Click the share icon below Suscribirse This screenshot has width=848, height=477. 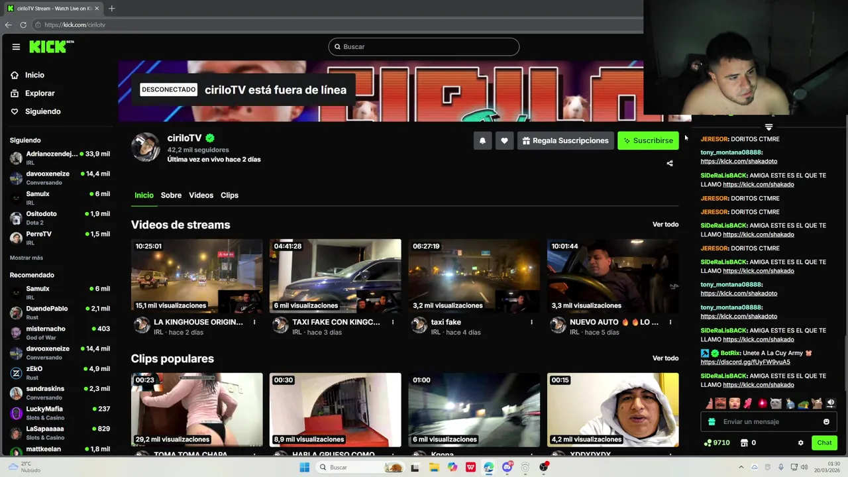[x=670, y=163]
